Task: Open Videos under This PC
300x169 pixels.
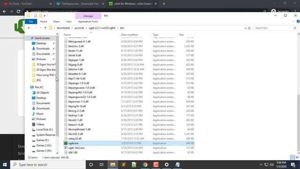Action: click(40, 124)
